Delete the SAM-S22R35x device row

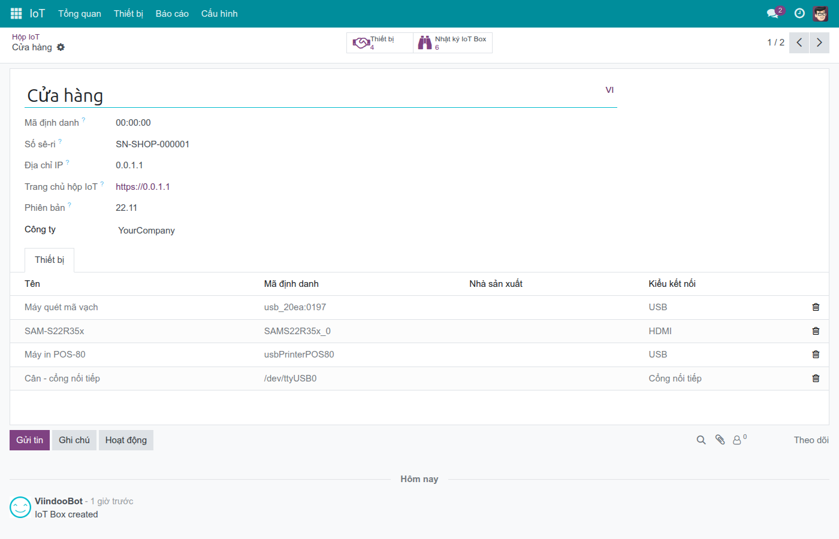point(816,331)
